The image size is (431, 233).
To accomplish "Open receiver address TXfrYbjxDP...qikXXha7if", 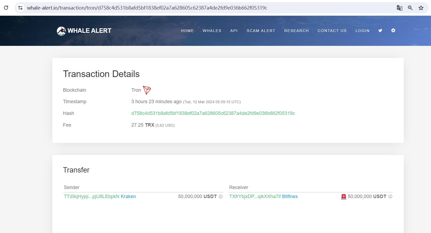I will pos(255,196).
